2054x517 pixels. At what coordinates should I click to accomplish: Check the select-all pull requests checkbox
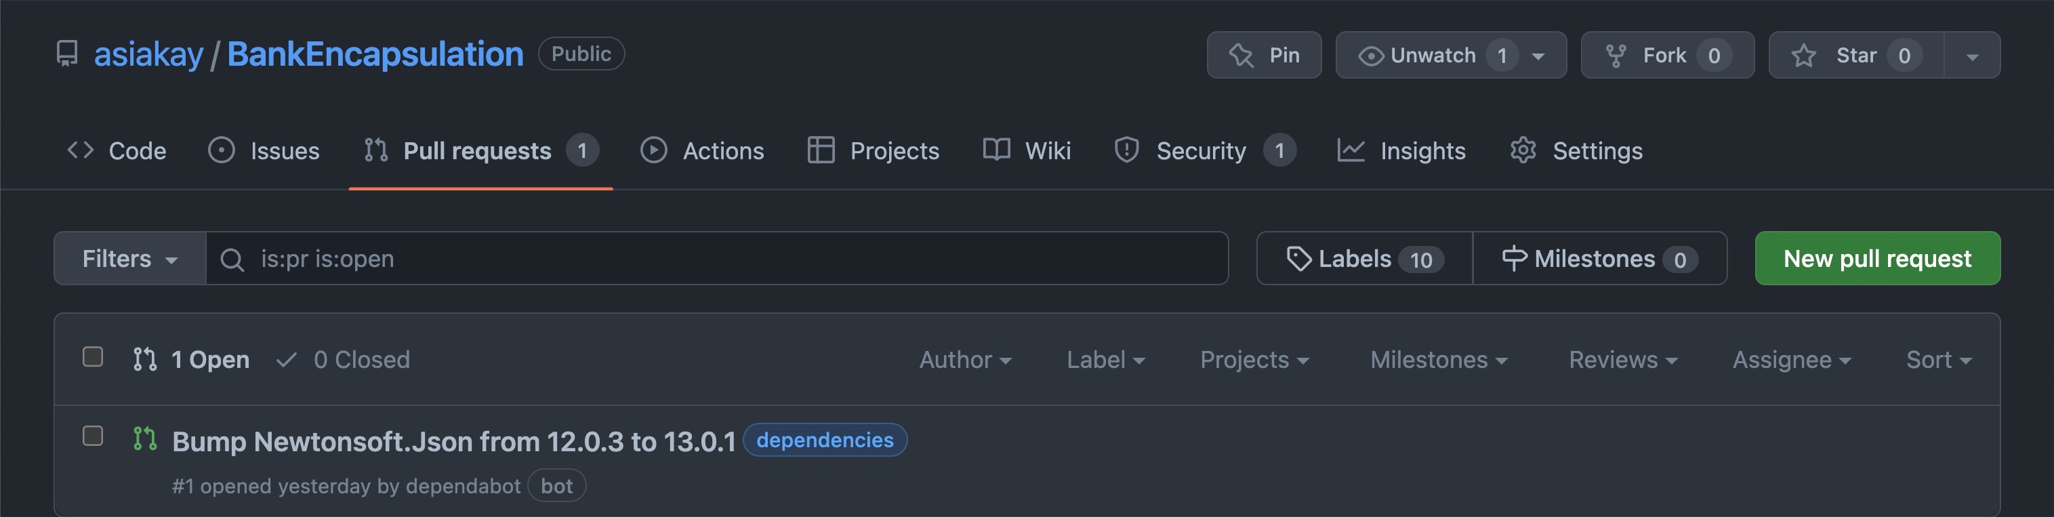(x=94, y=358)
